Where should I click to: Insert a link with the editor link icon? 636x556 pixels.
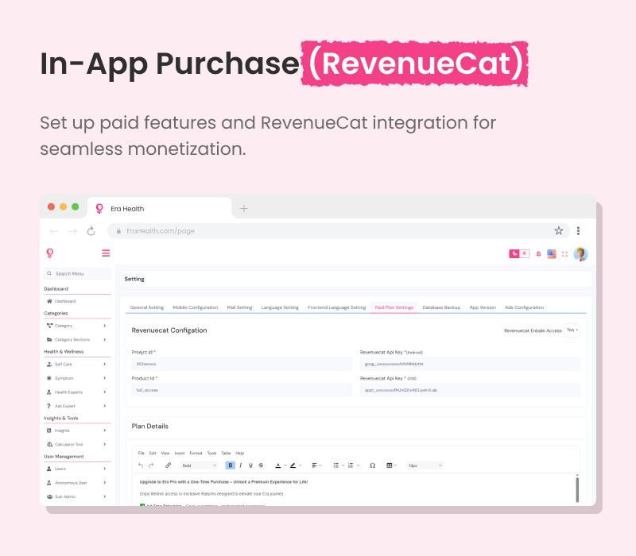pyautogui.click(x=168, y=465)
